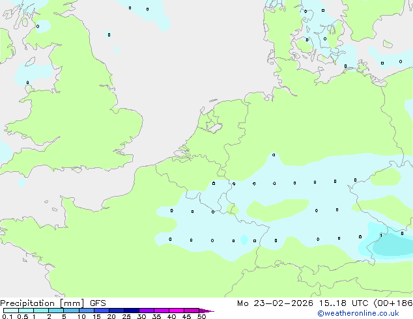Pick the 15–20 mm legend color swatch
Image resolution: width=413 pixels, height=319 pixels.
pos(101,311)
